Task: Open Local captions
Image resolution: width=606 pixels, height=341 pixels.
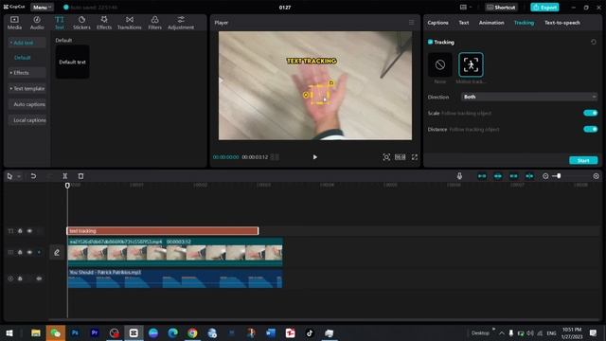Action: click(27, 120)
